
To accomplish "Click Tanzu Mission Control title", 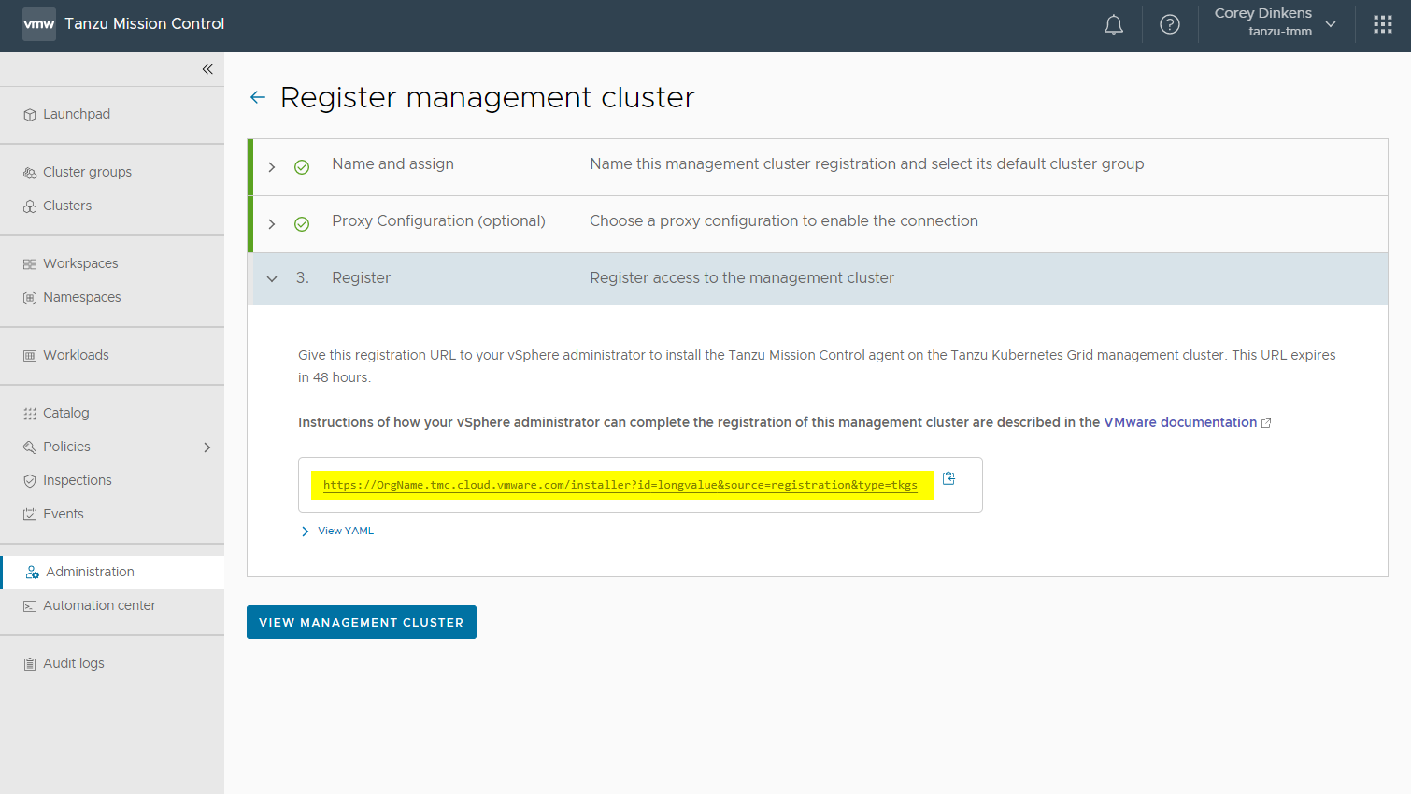I will click(145, 24).
